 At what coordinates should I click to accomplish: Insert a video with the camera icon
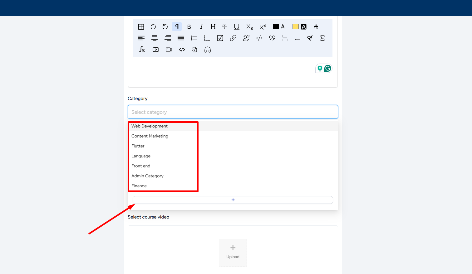point(169,50)
